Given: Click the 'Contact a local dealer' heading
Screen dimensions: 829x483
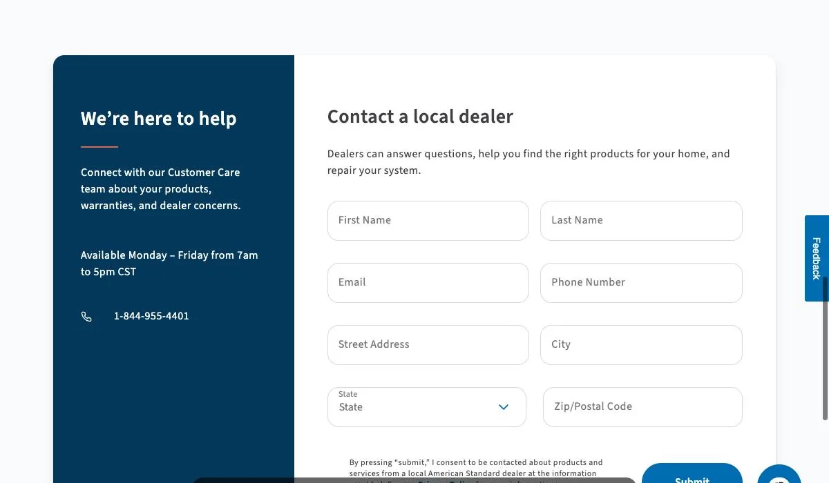Looking at the screenshot, I should (420, 117).
